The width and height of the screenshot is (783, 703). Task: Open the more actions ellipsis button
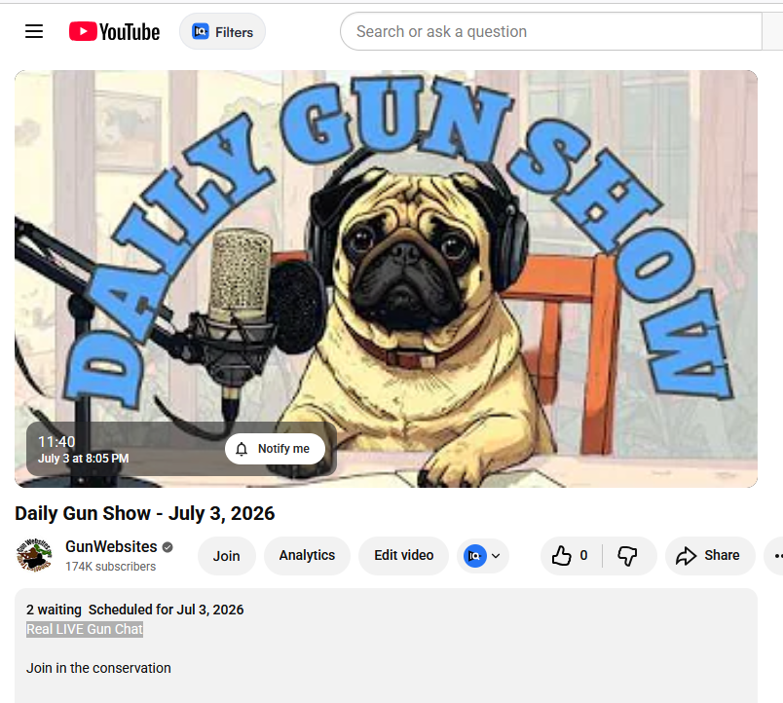(775, 556)
